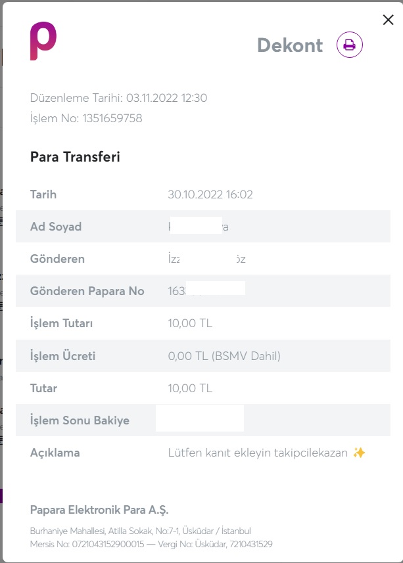
Task: Click the Tutar row label
Action: (x=43, y=388)
